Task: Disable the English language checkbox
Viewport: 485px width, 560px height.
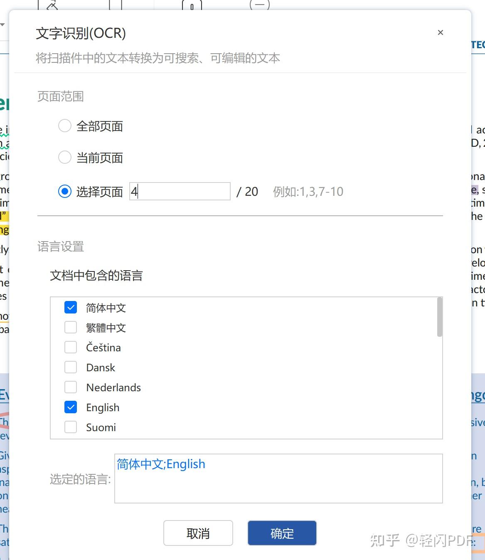Action: [70, 407]
